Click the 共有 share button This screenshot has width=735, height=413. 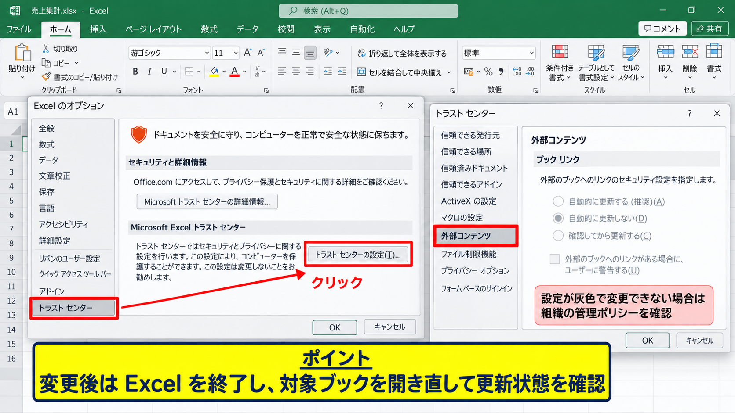coord(710,29)
